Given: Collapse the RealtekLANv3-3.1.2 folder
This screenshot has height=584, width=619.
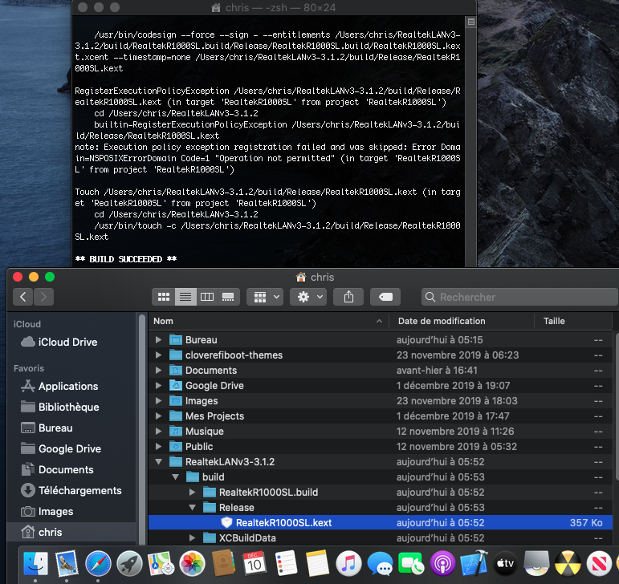Looking at the screenshot, I should point(158,462).
